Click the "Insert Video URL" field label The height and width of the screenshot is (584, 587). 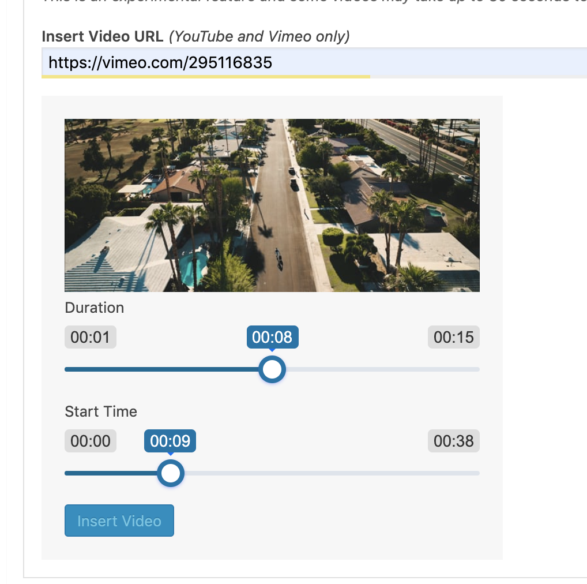103,36
